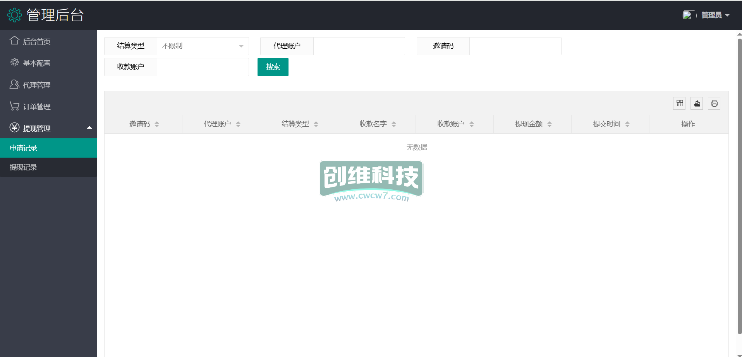
Task: Go to 提现记录 submenu page
Action: (x=23, y=167)
